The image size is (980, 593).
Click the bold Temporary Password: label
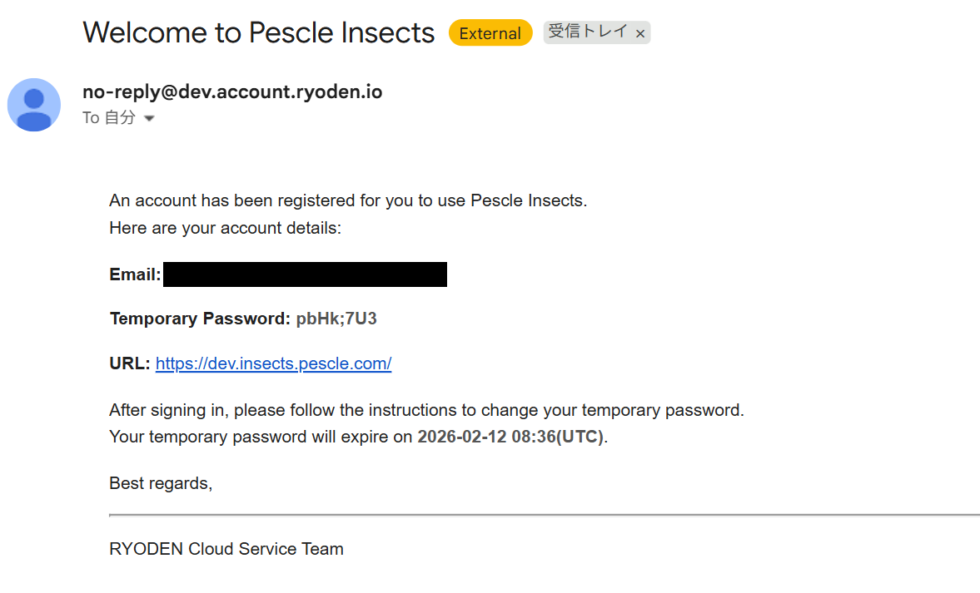(200, 319)
